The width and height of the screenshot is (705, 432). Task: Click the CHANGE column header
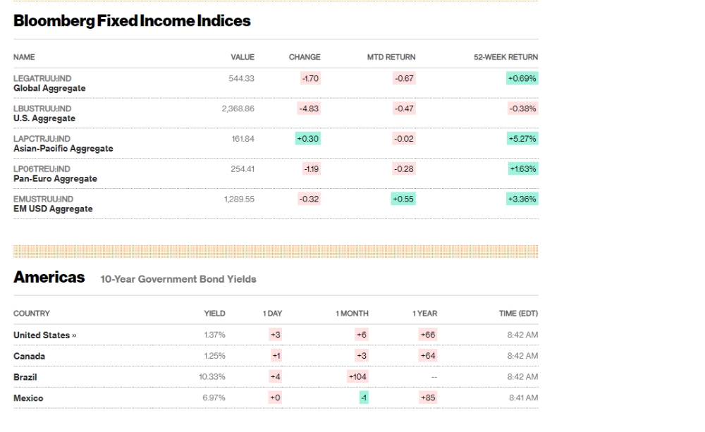click(x=305, y=57)
